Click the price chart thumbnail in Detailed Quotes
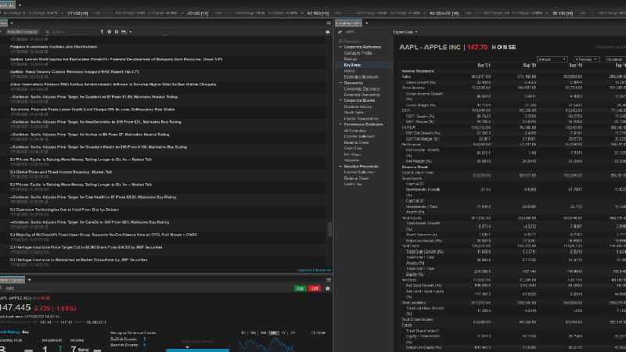The image size is (626, 352). tap(265, 344)
